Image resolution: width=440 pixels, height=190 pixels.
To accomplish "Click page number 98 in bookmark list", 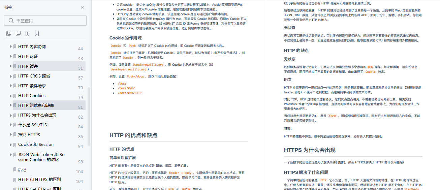I will point(81,162).
